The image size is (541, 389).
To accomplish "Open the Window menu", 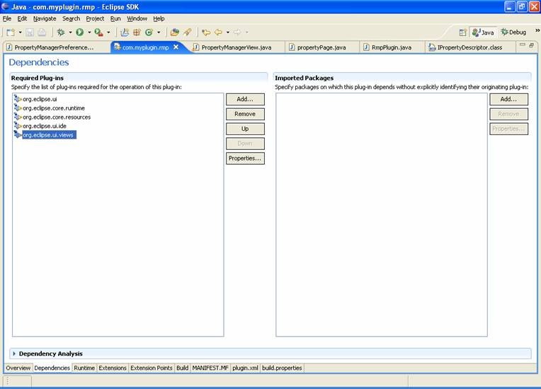I will 137,18.
